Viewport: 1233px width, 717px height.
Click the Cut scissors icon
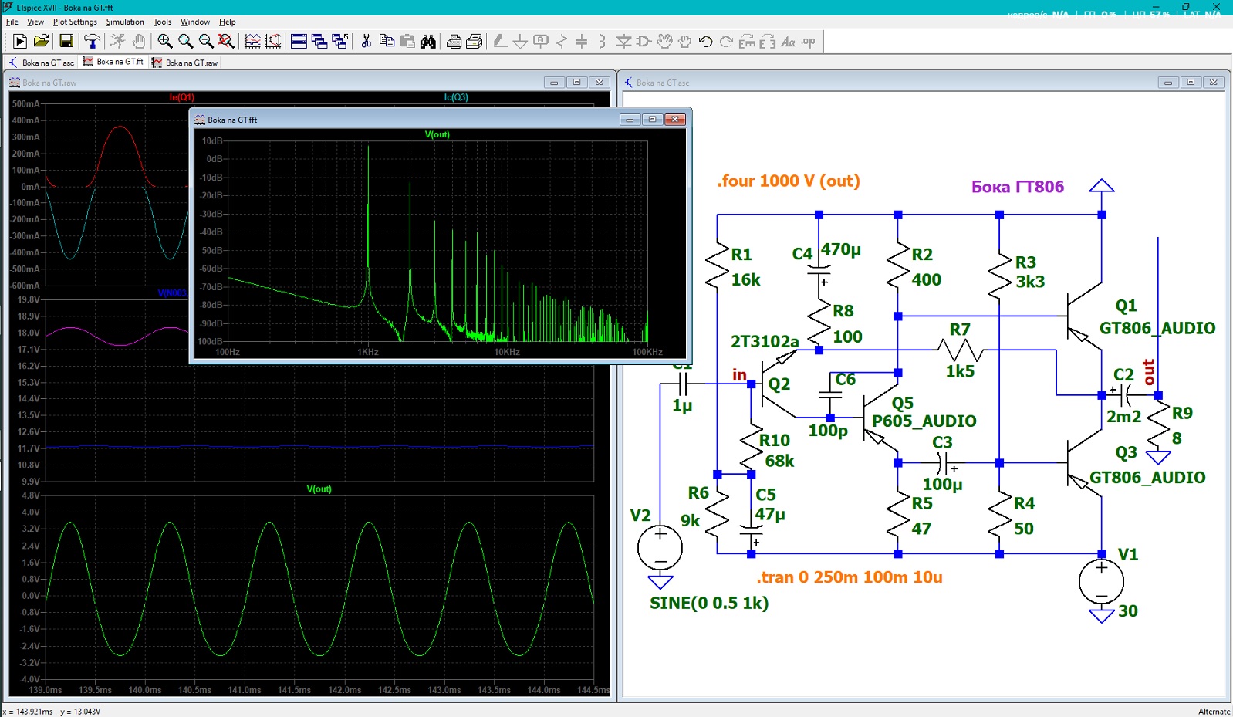point(366,42)
